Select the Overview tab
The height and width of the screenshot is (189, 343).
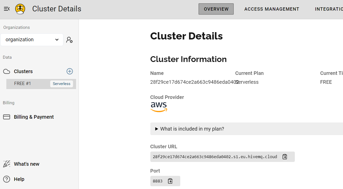pos(216,9)
